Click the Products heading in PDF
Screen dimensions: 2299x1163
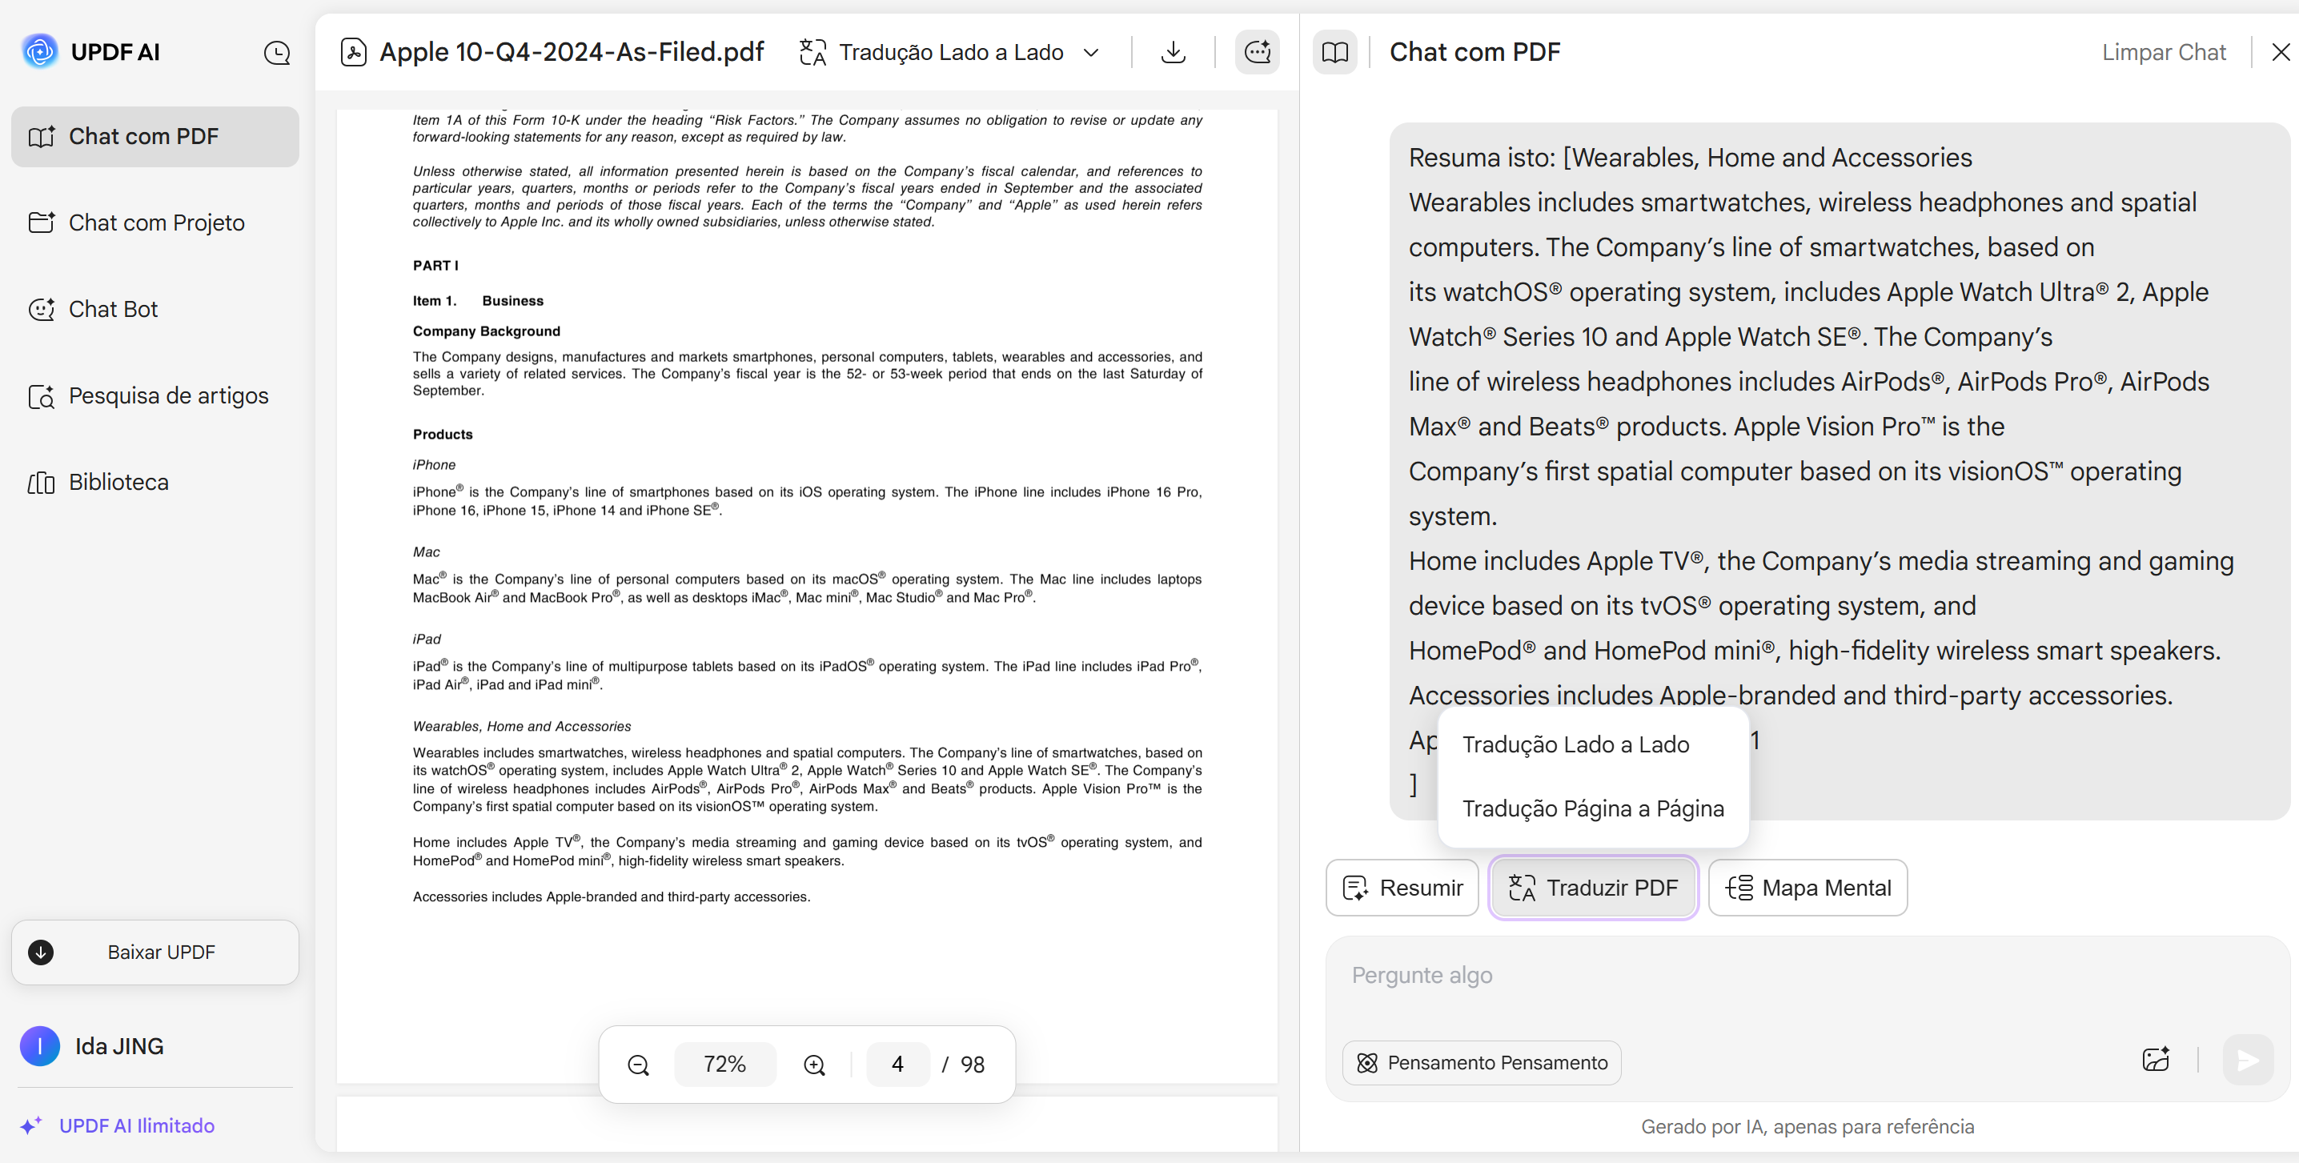[x=443, y=435]
